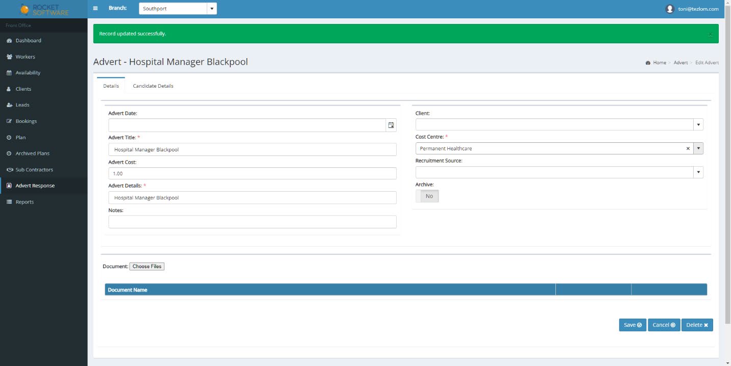Click the Workers icon in sidebar
This screenshot has height=366, width=731.
9,57
